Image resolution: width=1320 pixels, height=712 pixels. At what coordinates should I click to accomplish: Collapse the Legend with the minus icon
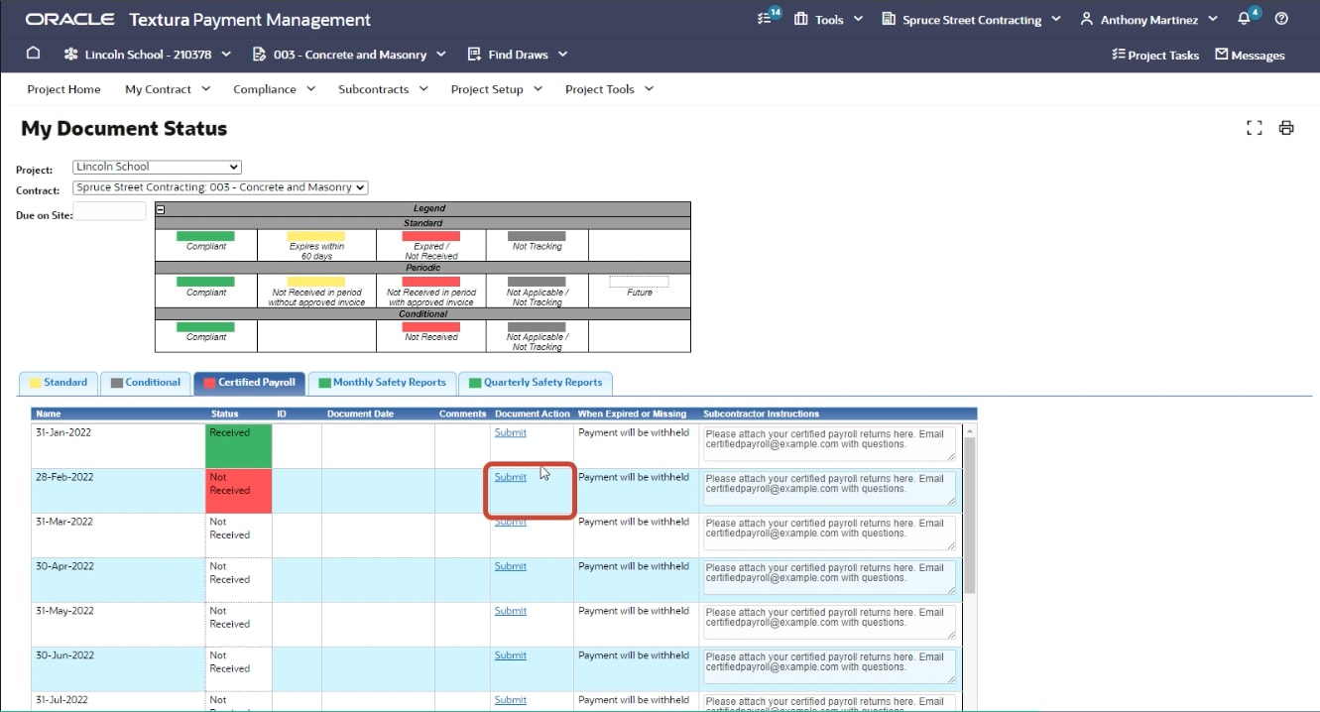161,209
